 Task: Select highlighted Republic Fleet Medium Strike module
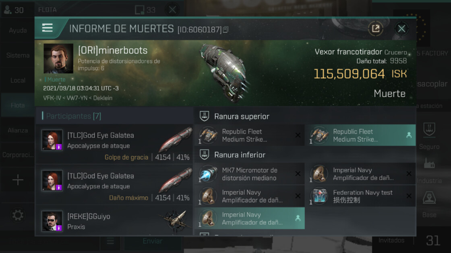[x=361, y=135]
